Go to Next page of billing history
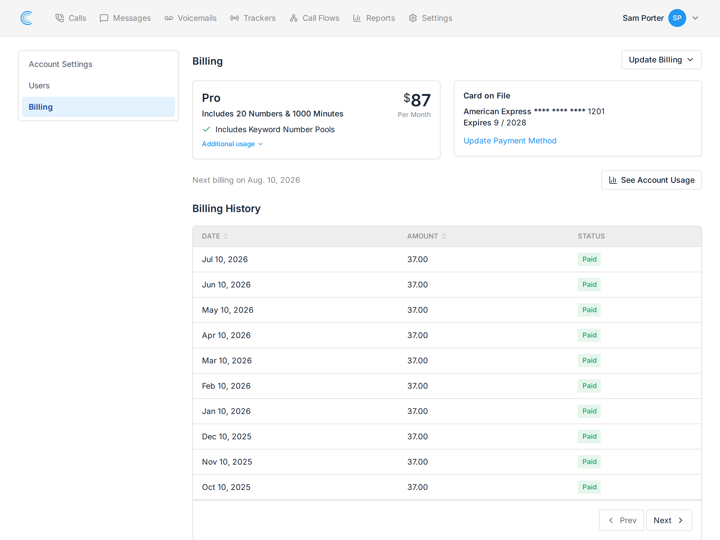This screenshot has height=540, width=720. tap(669, 520)
